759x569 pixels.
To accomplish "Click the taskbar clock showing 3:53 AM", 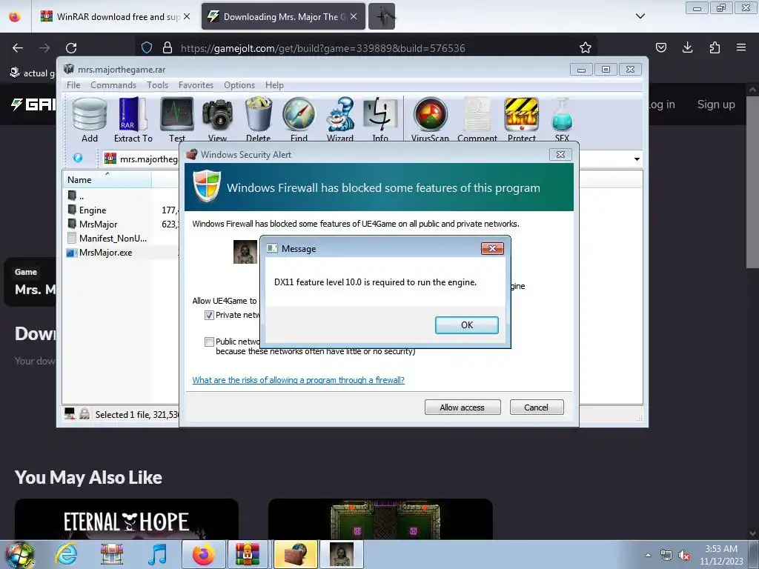I will (720, 554).
